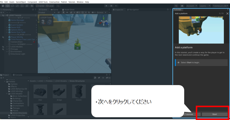230x120 pixels.
Task: Open the GameObject menu
Action: [21, 2]
